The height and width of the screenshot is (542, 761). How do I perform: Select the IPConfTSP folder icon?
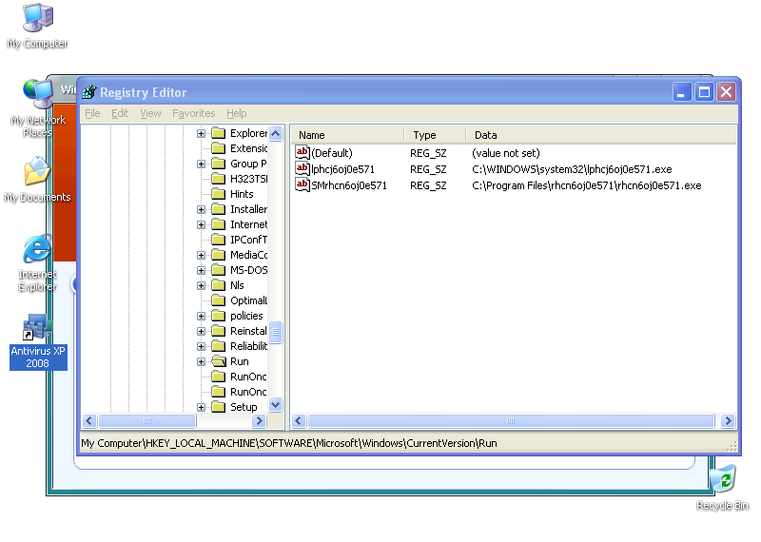pyautogui.click(x=219, y=240)
